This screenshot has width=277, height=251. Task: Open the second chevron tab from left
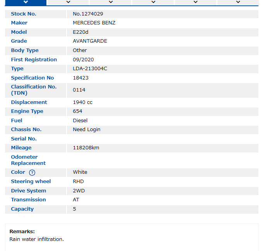click(x=68, y=2)
